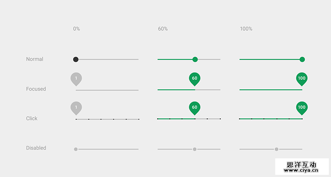Click the gray value bubble on Focused 0% slider
The image size is (331, 177).
click(76, 79)
